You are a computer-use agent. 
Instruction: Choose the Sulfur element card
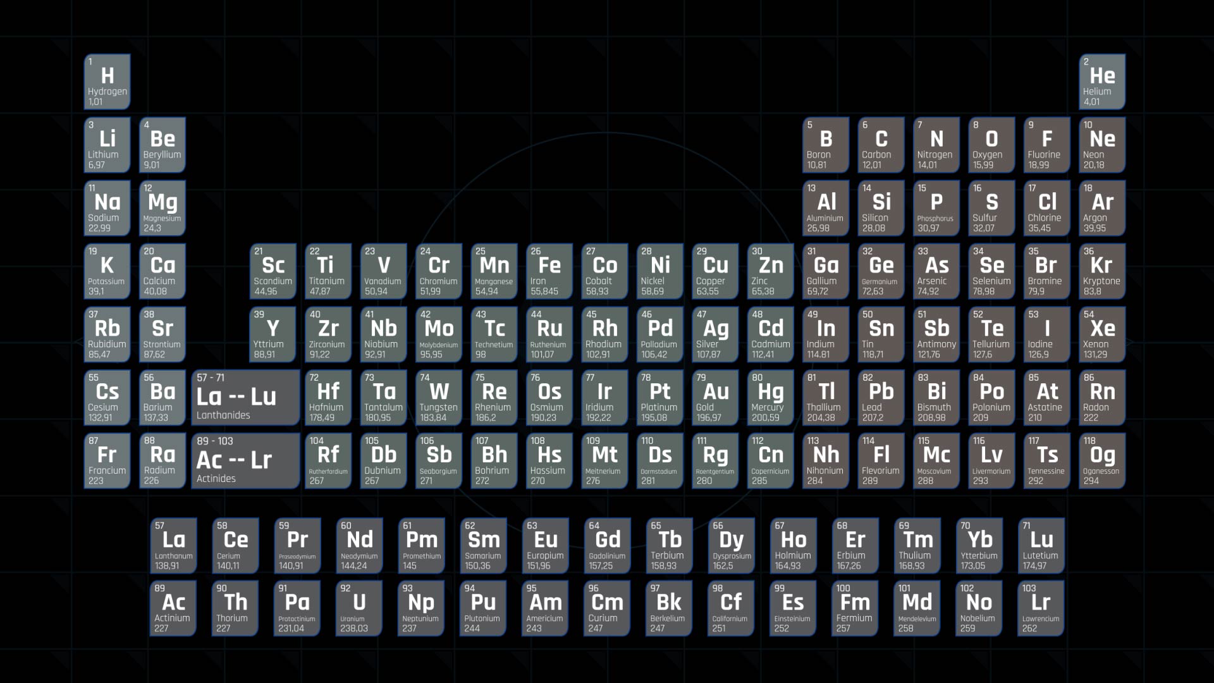(x=992, y=208)
